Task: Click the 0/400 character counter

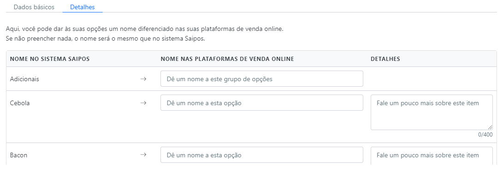Action: point(485,135)
